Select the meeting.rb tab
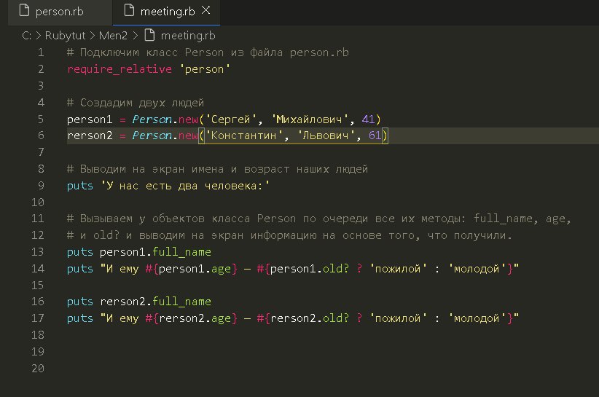 click(x=168, y=12)
